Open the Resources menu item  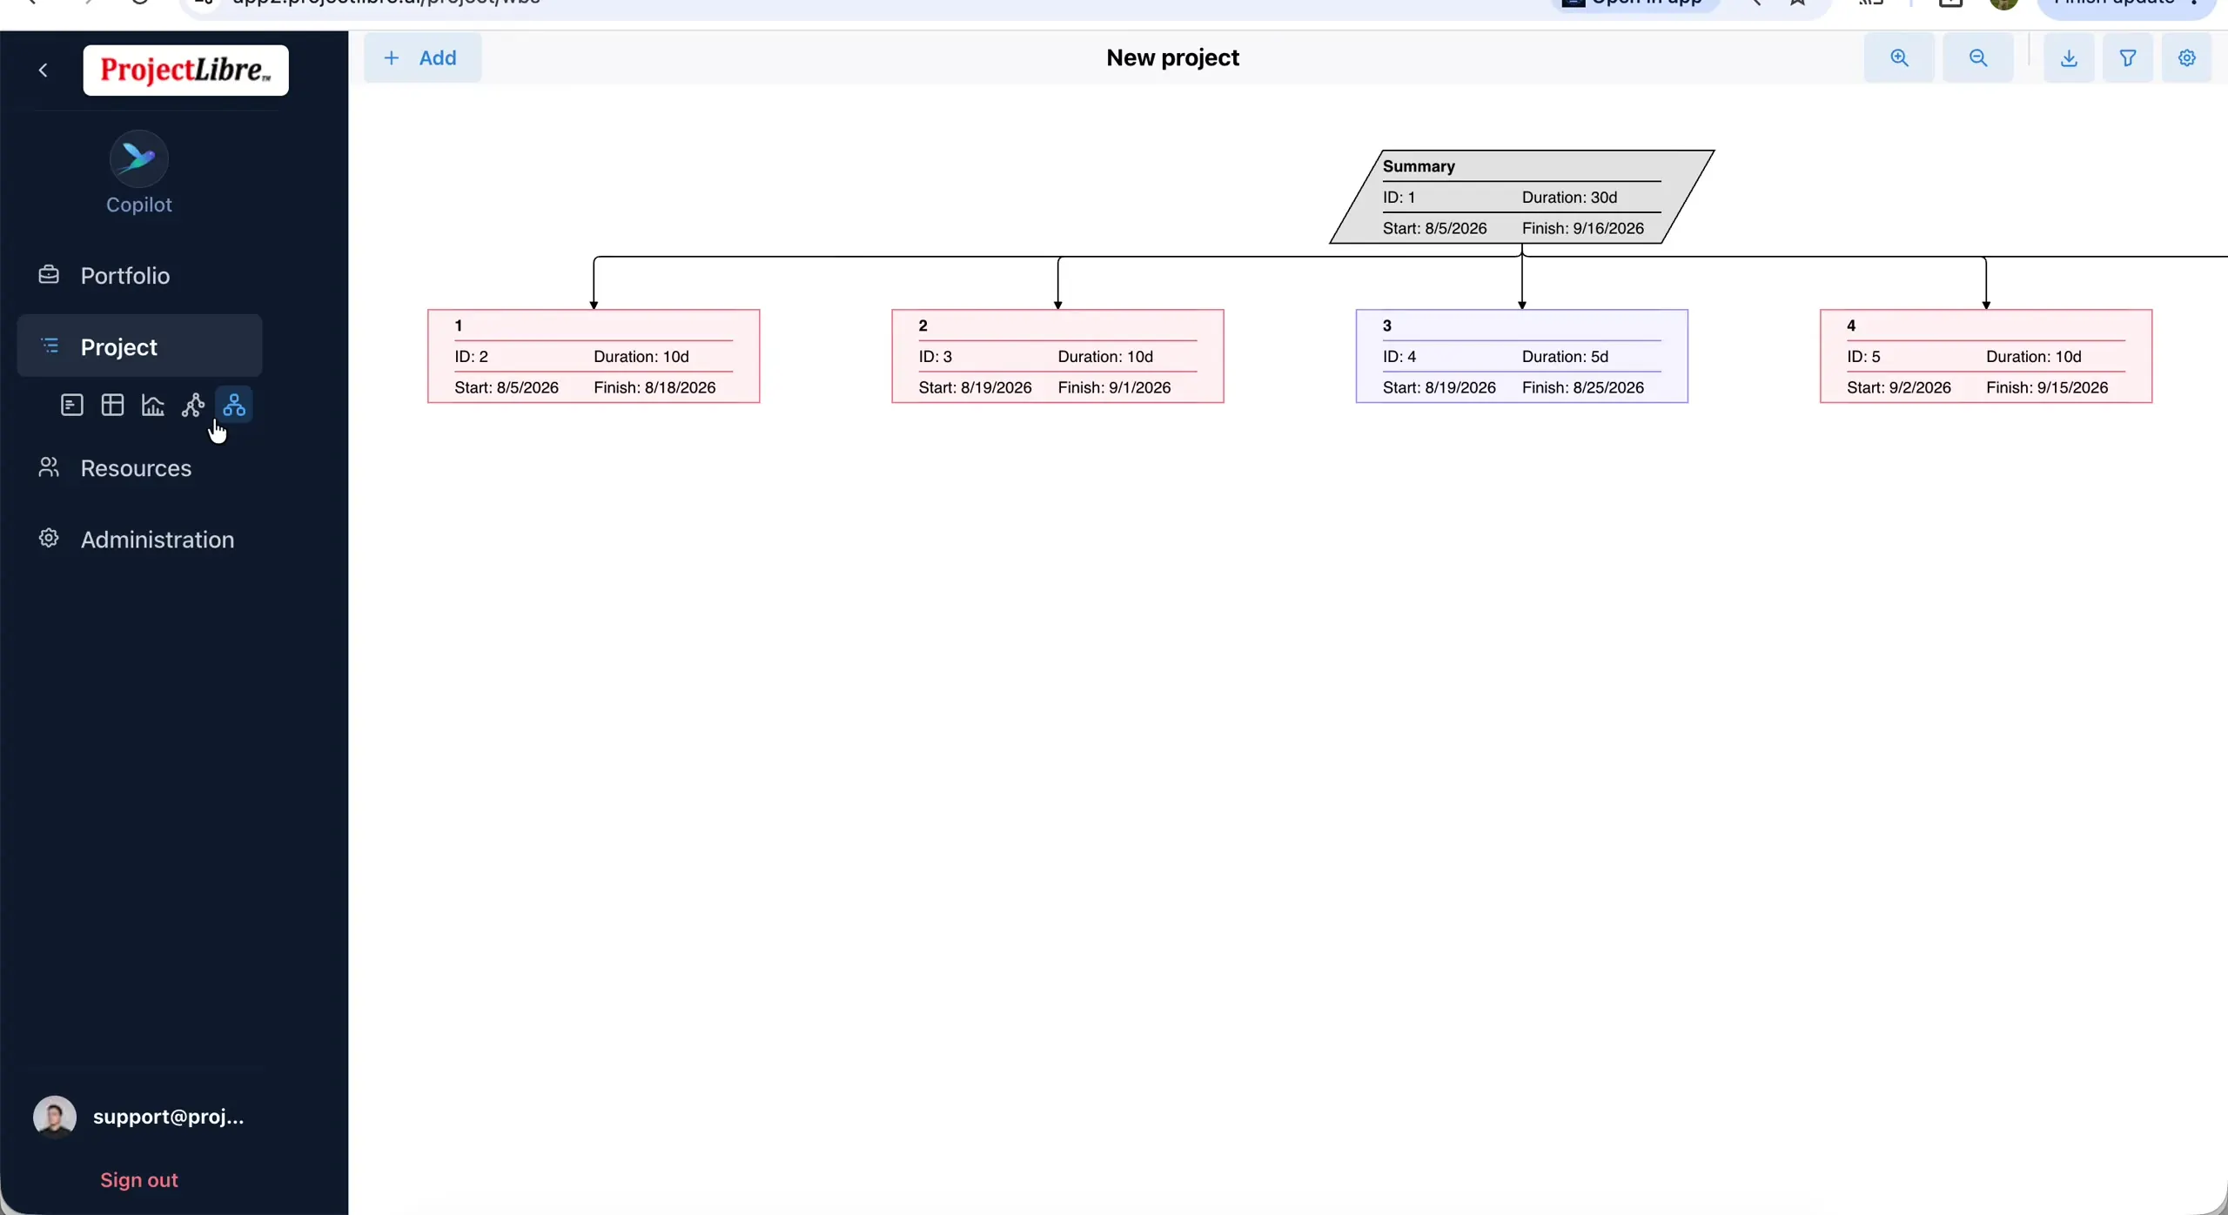pos(139,468)
